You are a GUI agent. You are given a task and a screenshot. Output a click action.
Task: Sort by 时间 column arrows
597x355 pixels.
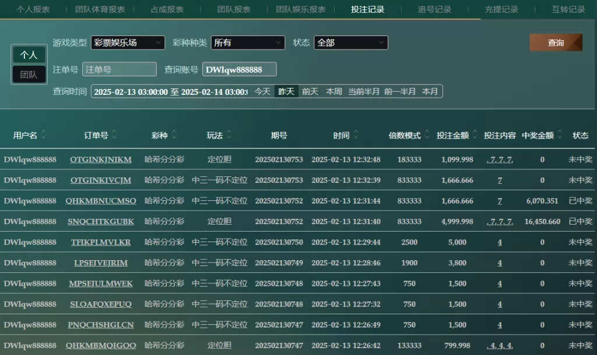pos(356,134)
